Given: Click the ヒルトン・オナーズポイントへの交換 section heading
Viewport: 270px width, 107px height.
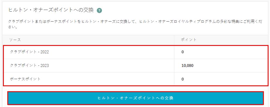Looking at the screenshot, I should pos(51,10).
